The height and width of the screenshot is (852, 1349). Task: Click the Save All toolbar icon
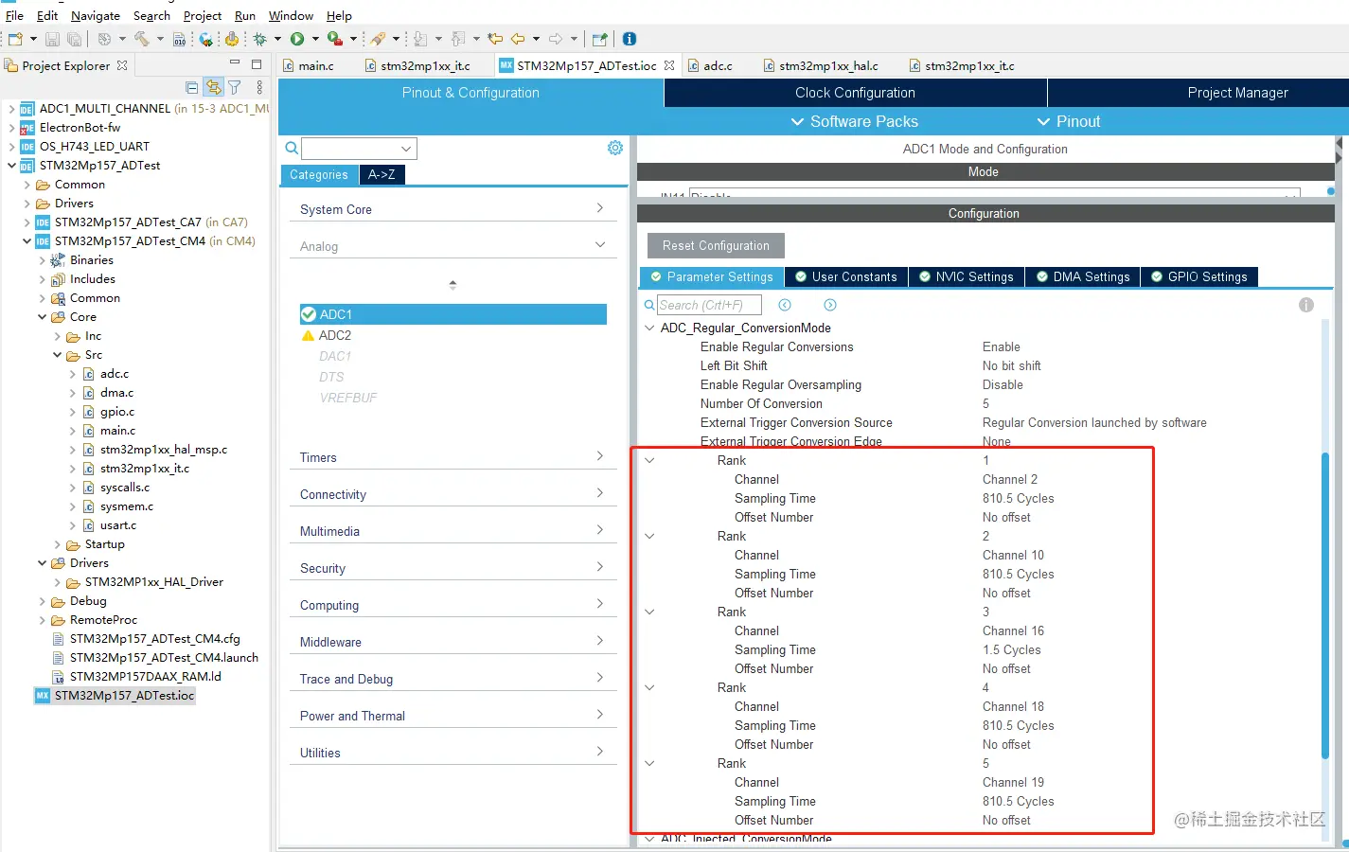point(74,39)
